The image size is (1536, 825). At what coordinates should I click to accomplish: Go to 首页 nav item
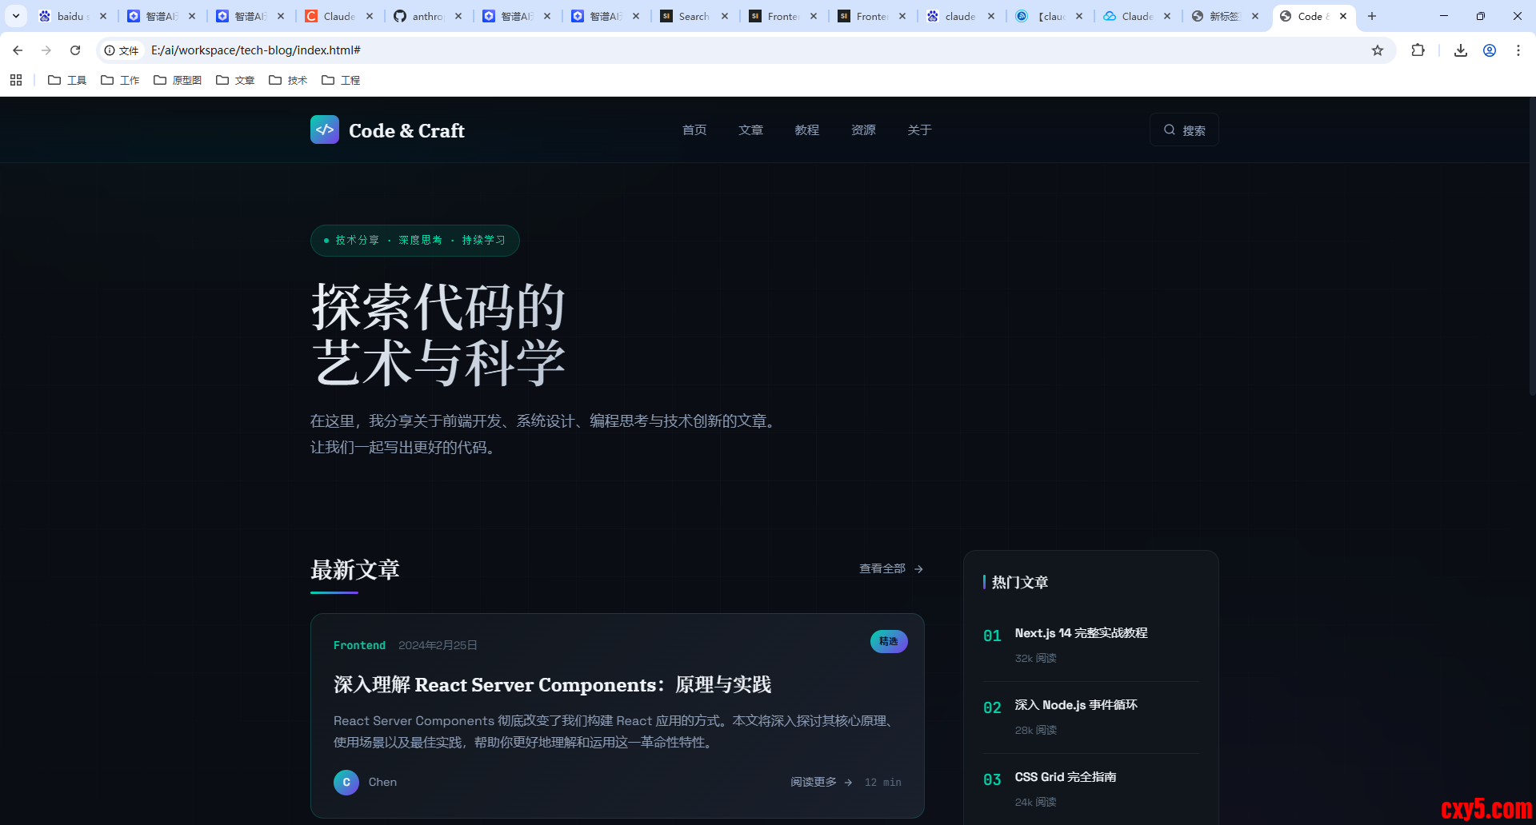pos(694,130)
